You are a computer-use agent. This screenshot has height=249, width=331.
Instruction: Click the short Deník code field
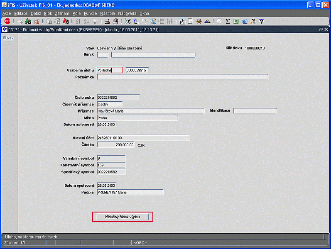103,55
